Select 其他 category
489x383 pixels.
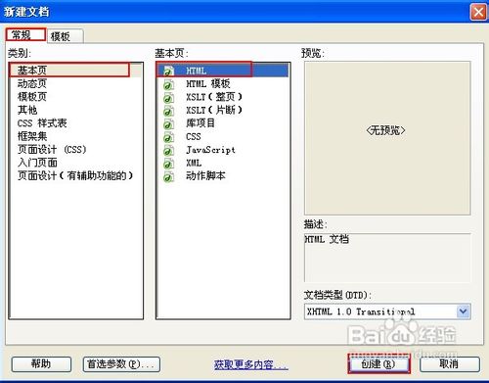click(76, 110)
